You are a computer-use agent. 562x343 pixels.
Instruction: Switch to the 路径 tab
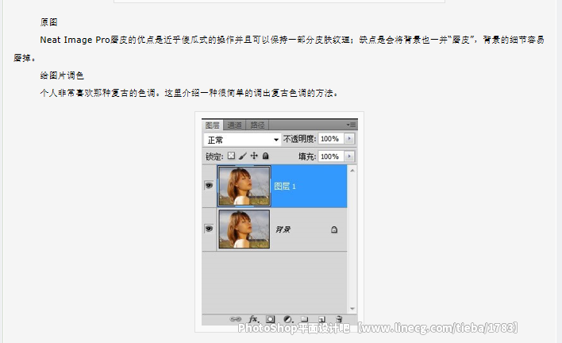257,125
